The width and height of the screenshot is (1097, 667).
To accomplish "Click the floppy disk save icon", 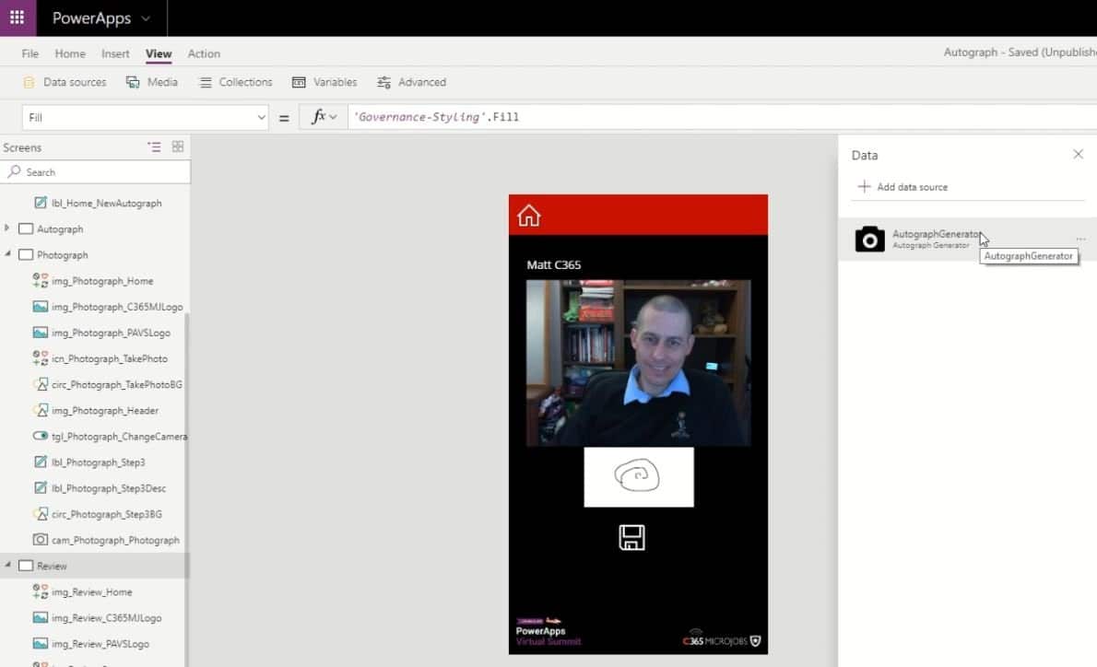I will (x=631, y=537).
